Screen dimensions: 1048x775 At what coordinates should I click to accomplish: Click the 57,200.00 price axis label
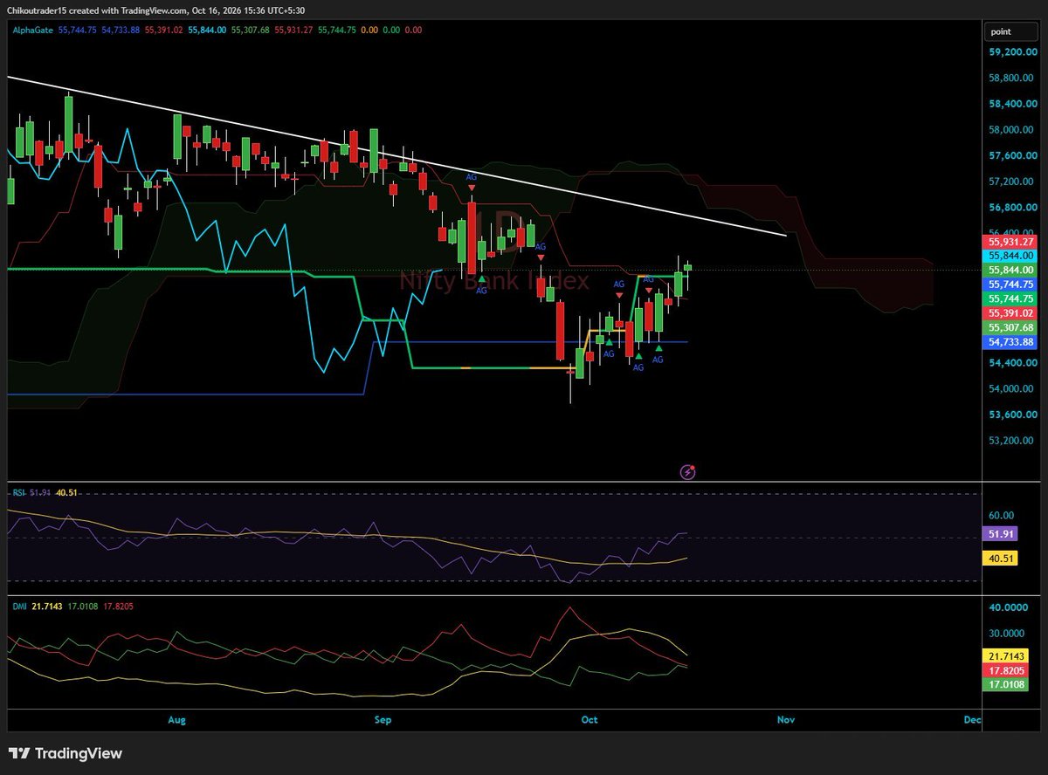1012,182
